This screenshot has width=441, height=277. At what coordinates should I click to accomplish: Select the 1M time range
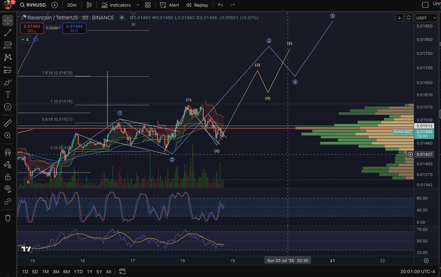(x=45, y=271)
